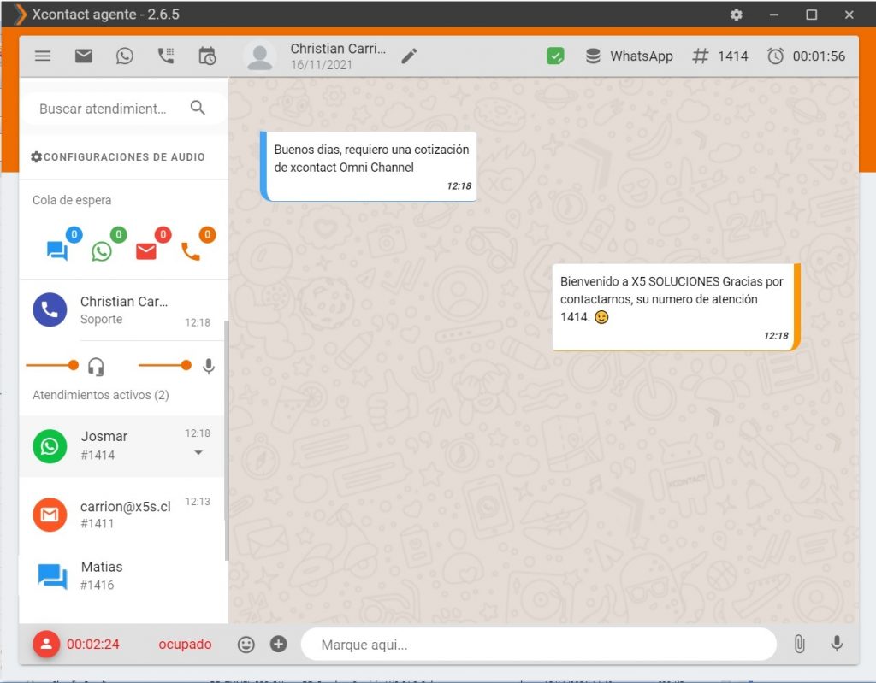Adjust the microphone volume slider
The image size is (876, 683).
point(165,365)
